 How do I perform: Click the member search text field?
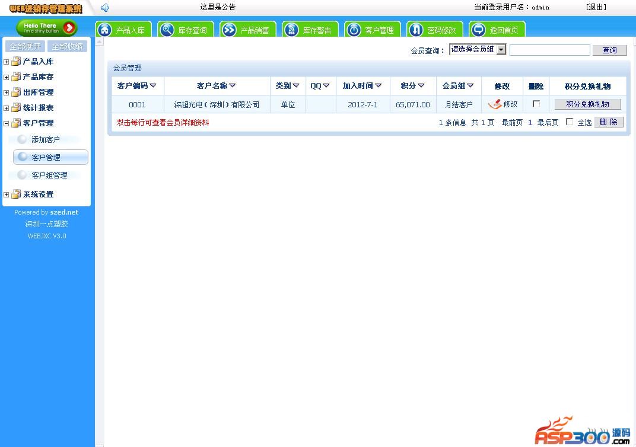click(x=549, y=50)
